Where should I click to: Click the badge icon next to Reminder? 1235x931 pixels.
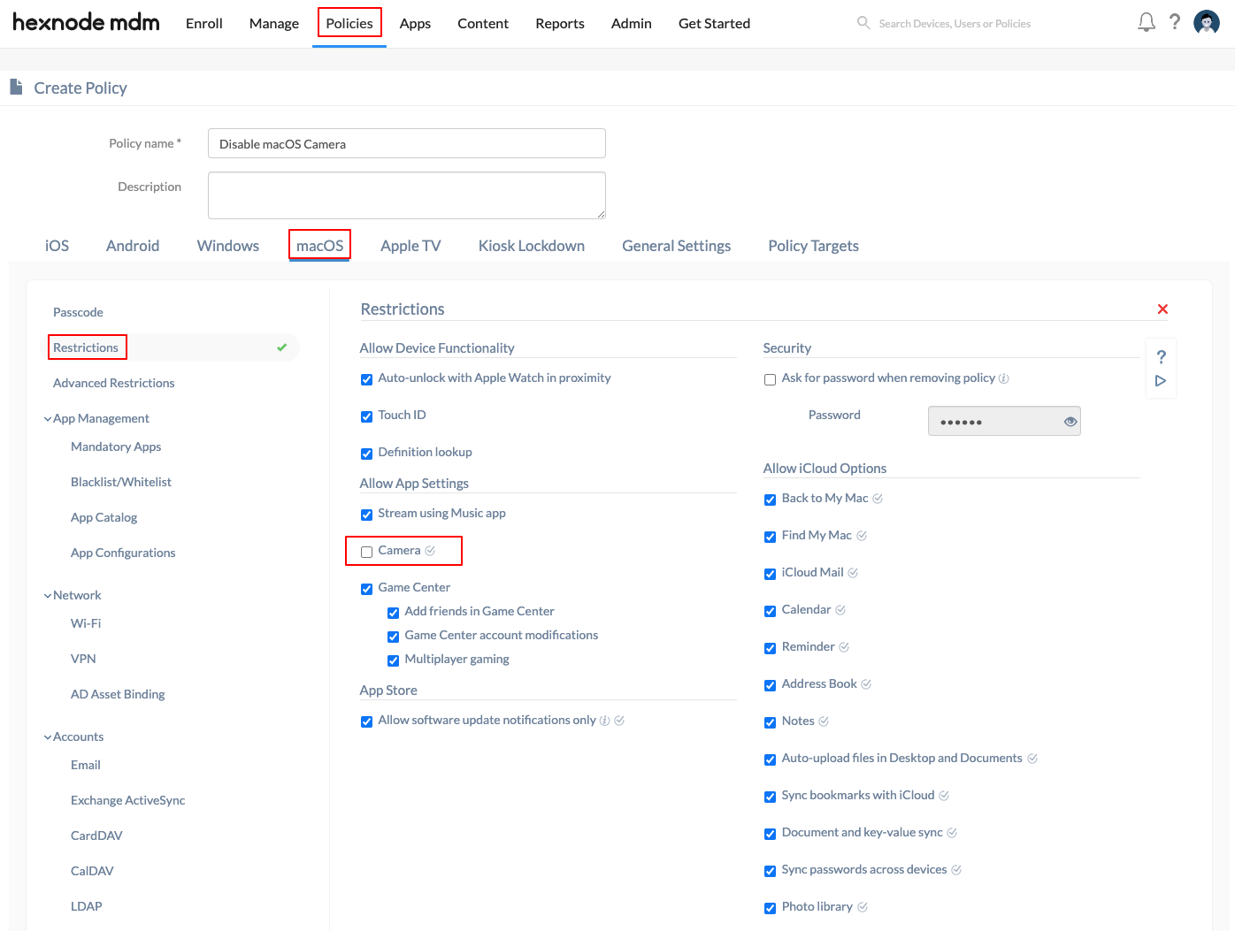coord(844,647)
